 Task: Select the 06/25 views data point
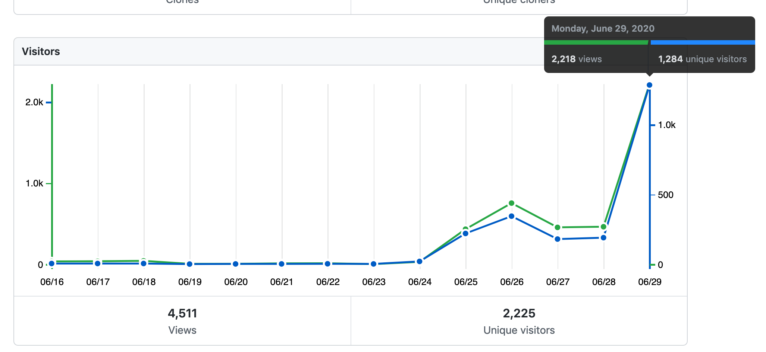pyautogui.click(x=465, y=228)
